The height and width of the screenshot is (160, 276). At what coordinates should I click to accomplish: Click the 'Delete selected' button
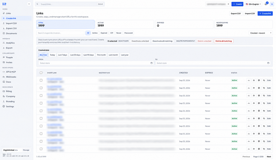(x=204, y=41)
